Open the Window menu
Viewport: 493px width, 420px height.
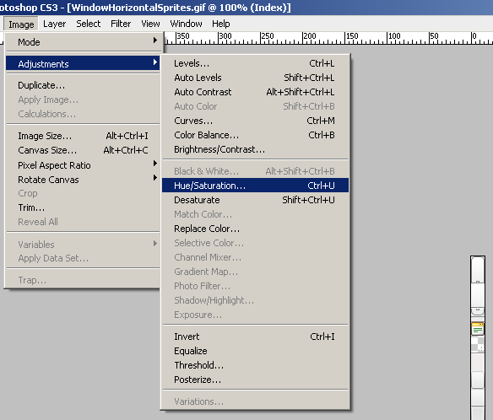[186, 24]
